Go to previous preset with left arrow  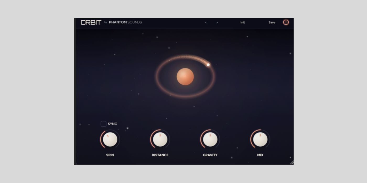pos(206,22)
